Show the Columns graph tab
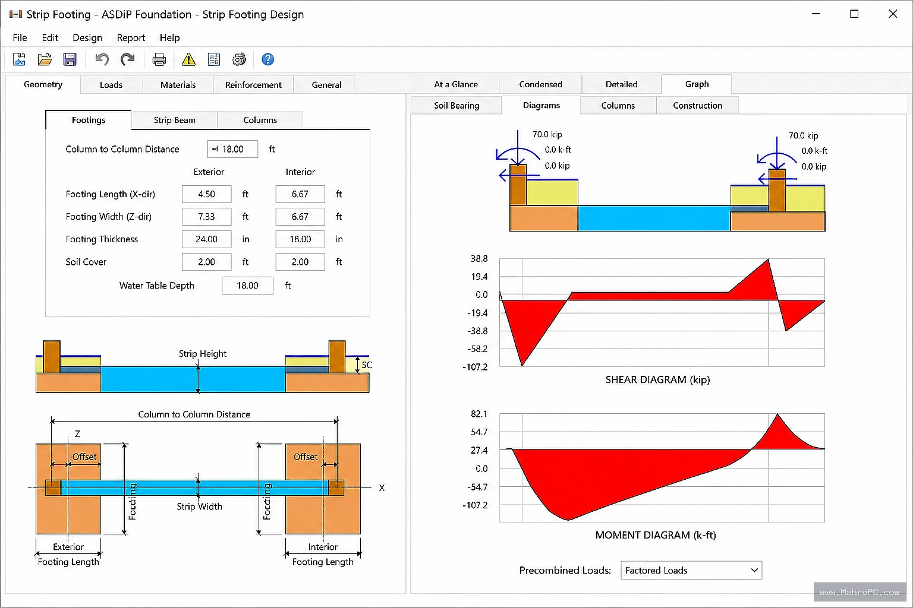This screenshot has height=608, width=913. click(x=618, y=106)
